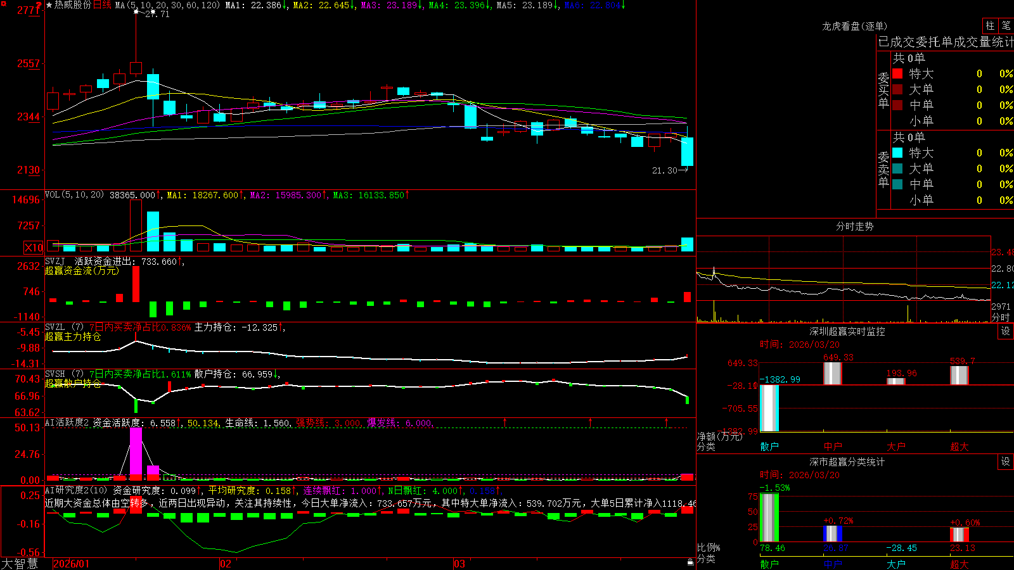Click the AI活跃度2 indicator name

(x=67, y=422)
